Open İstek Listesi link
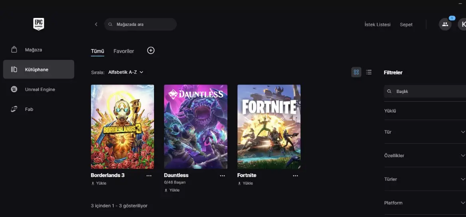The height and width of the screenshot is (217, 466). [x=377, y=25]
